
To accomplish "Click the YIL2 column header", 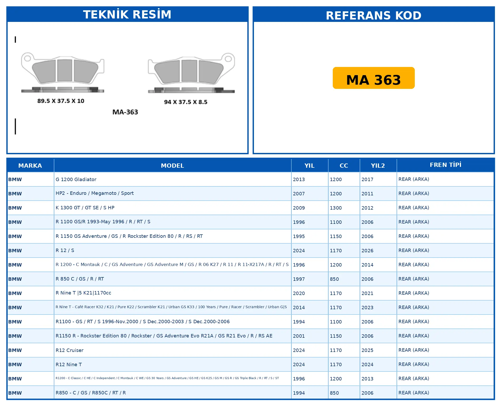I will pyautogui.click(x=378, y=166).
